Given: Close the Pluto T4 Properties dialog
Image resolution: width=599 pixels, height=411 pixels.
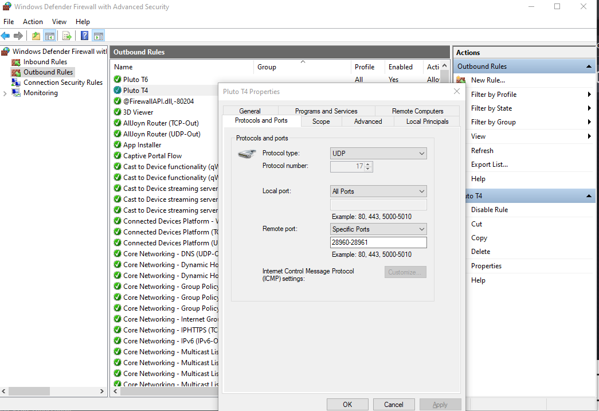Looking at the screenshot, I should tap(456, 91).
